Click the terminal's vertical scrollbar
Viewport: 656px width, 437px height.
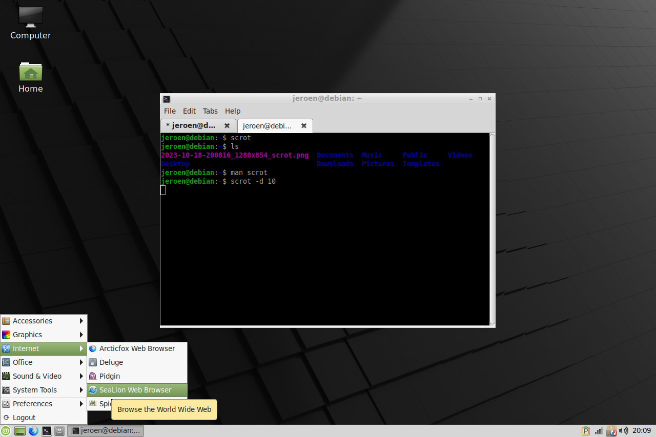tap(493, 229)
